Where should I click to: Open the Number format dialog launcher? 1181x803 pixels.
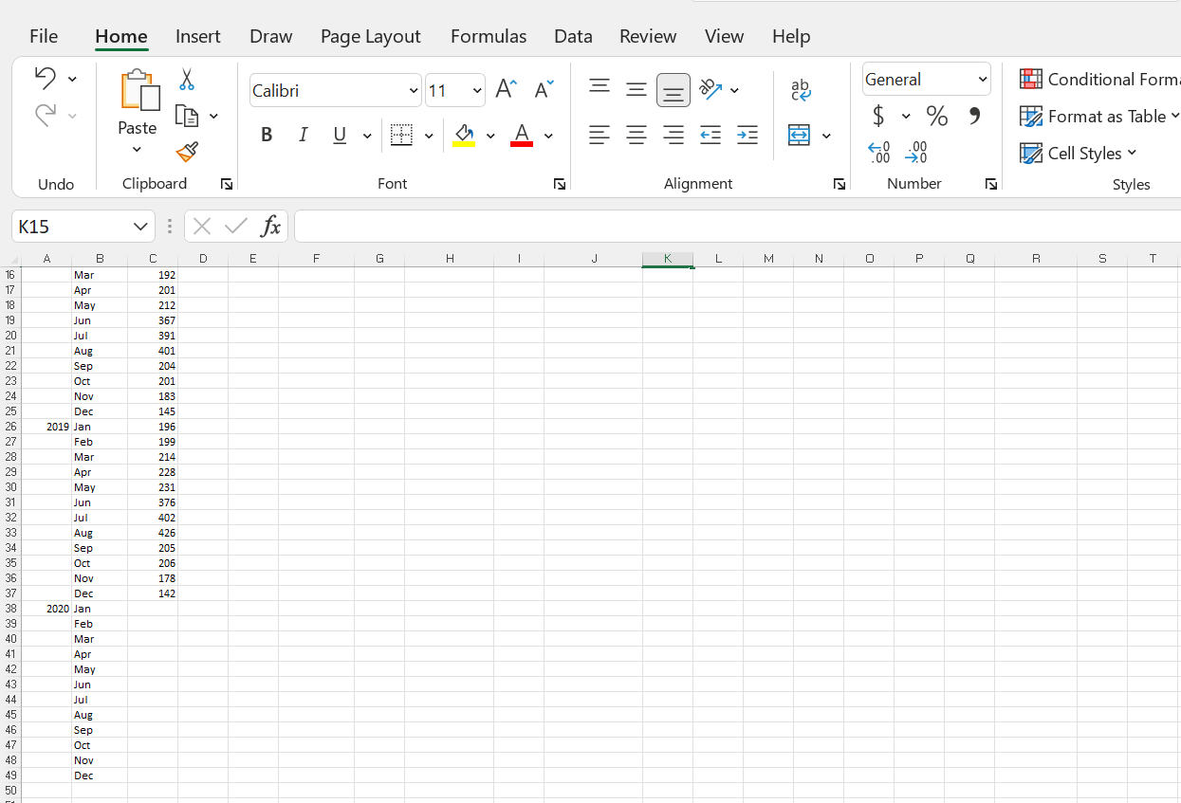click(991, 184)
